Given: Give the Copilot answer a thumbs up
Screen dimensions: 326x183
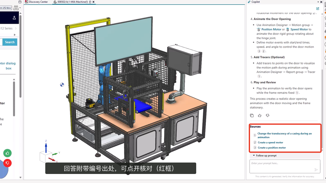Looking at the screenshot, I should 260,116.
